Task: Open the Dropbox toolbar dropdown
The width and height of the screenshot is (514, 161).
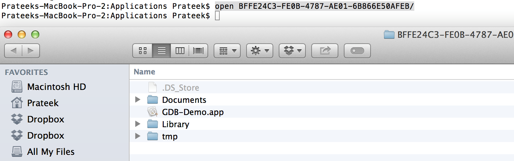Action: pos(292,51)
